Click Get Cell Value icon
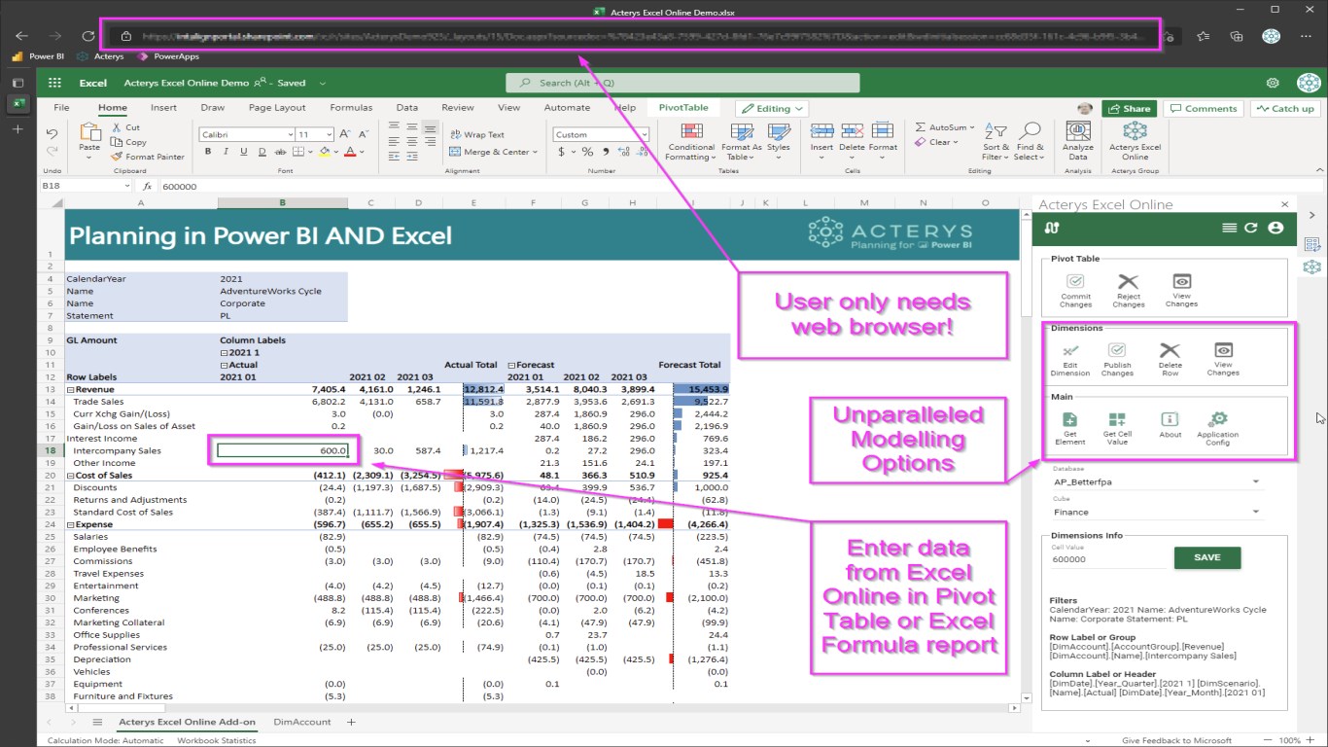This screenshot has width=1328, height=747. 1117,419
